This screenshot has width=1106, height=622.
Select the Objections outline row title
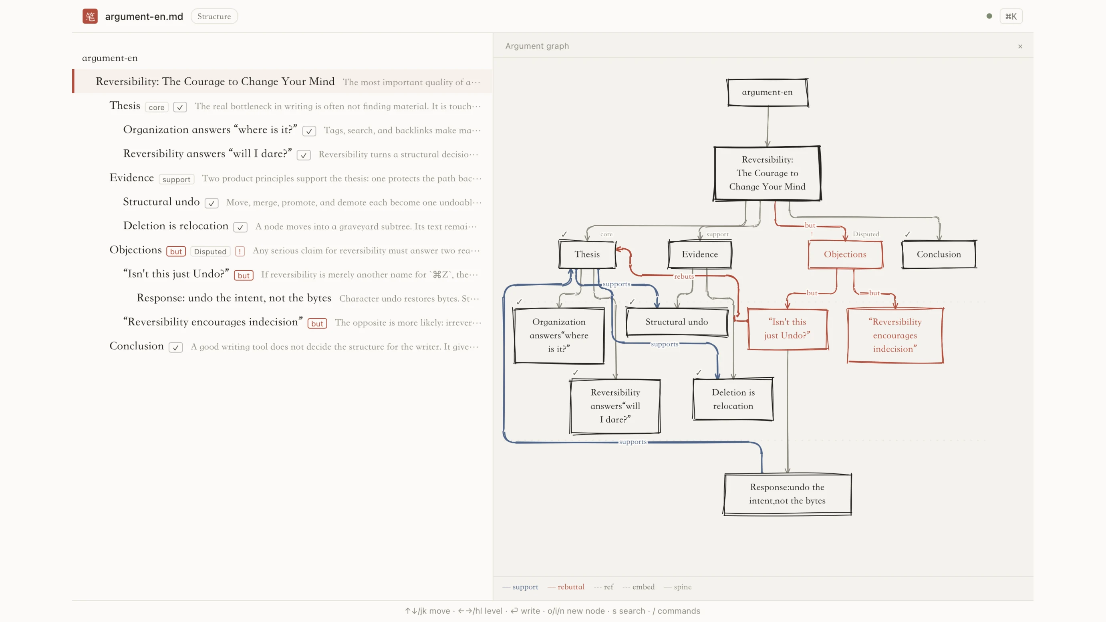point(135,250)
